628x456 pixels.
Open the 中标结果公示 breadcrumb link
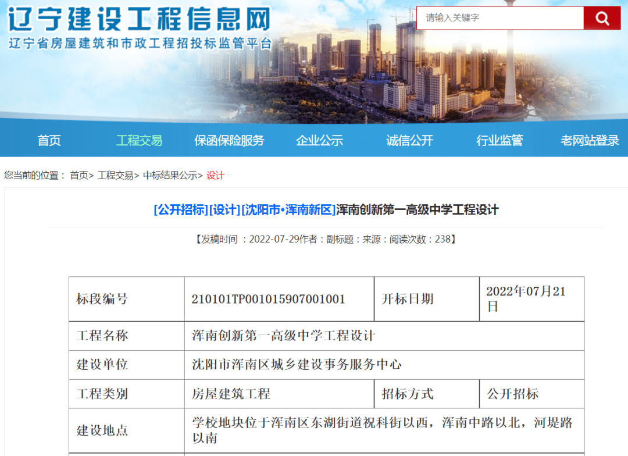click(170, 176)
